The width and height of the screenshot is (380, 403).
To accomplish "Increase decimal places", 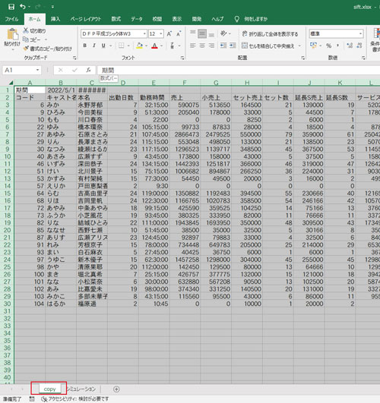I will pos(350,46).
